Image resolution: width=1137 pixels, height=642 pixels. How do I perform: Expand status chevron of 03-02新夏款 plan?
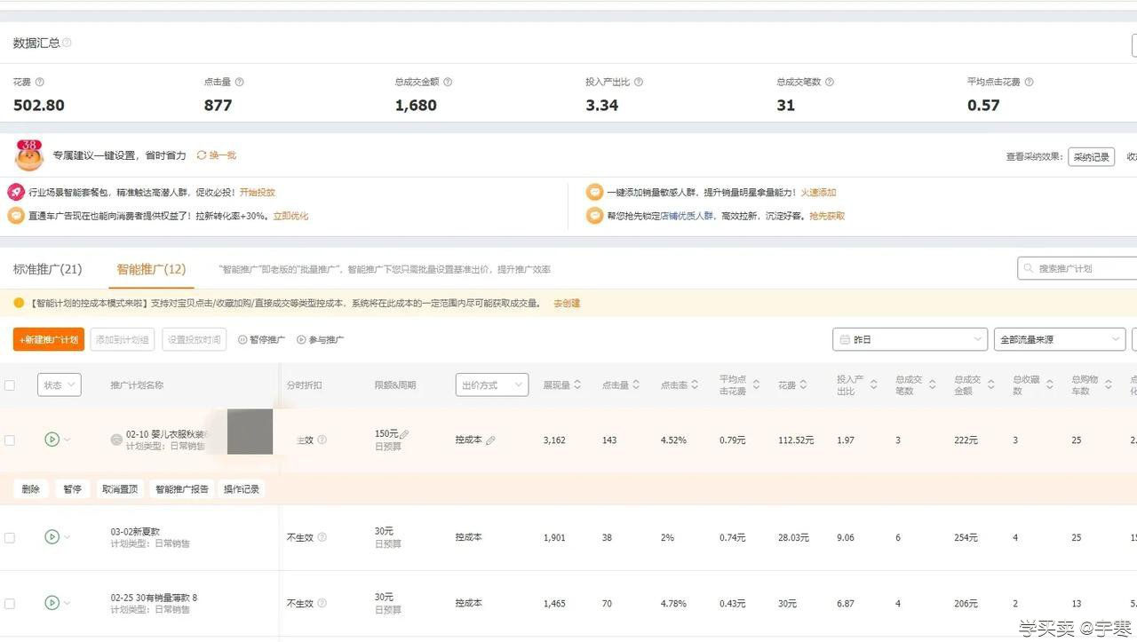point(67,538)
